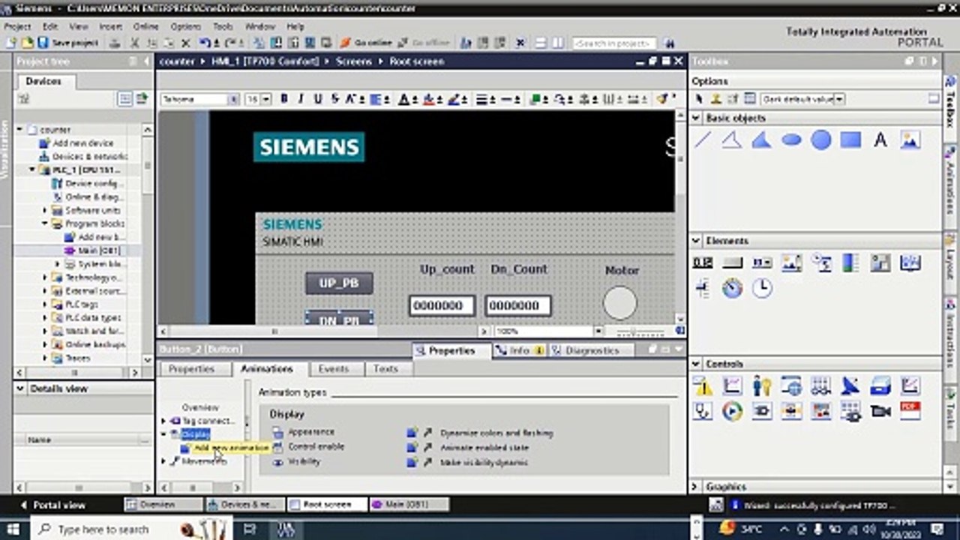Click Dynamize colors and flashing link
The width and height of the screenshot is (960, 540).
coord(496,433)
